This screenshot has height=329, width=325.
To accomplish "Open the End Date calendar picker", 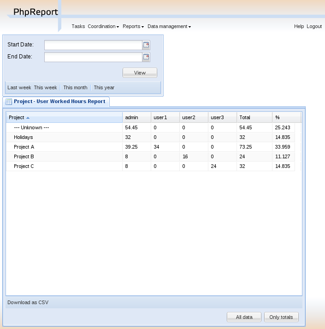I will [x=146, y=57].
